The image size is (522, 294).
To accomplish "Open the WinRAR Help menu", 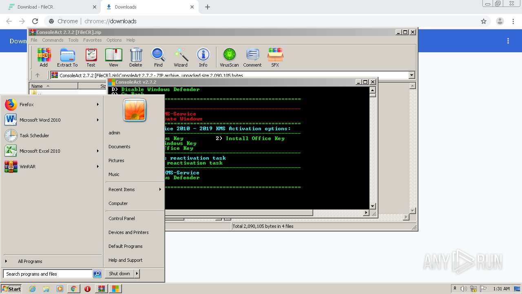I will click(131, 40).
